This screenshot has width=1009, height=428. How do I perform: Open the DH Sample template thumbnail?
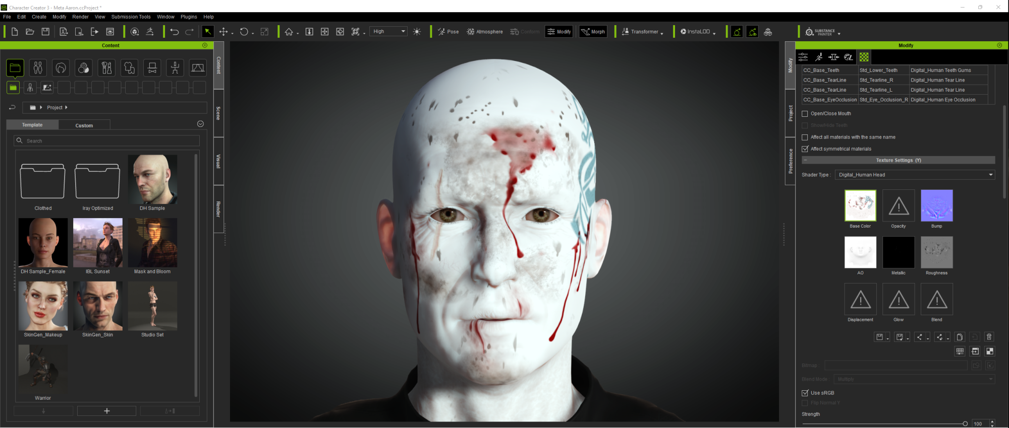point(152,179)
